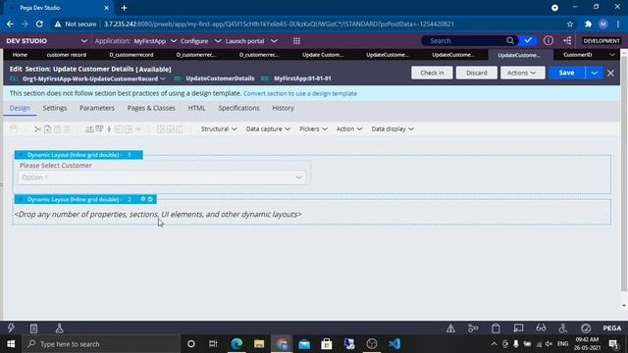Click the Check in button
This screenshot has height=353, width=628.
point(432,73)
